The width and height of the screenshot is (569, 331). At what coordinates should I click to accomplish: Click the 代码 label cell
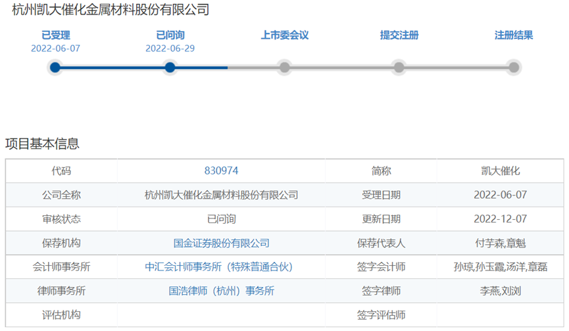tap(61, 170)
